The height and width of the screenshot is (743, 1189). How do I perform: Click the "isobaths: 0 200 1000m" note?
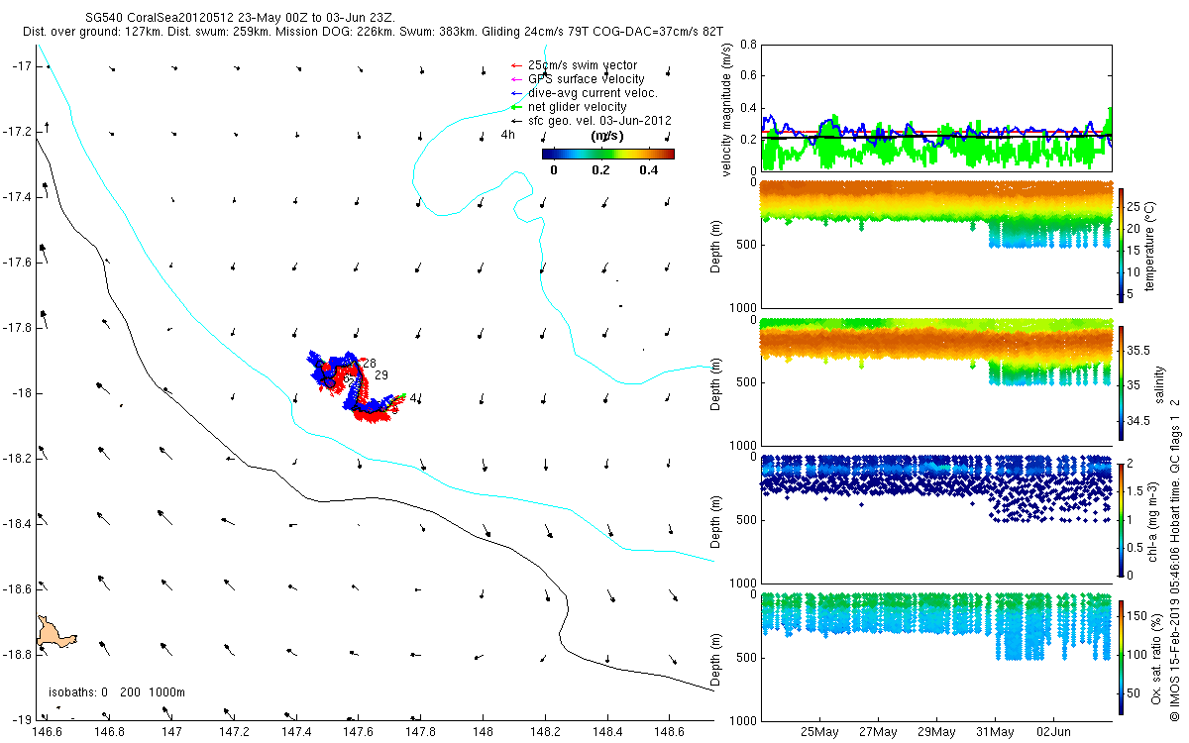[x=117, y=692]
